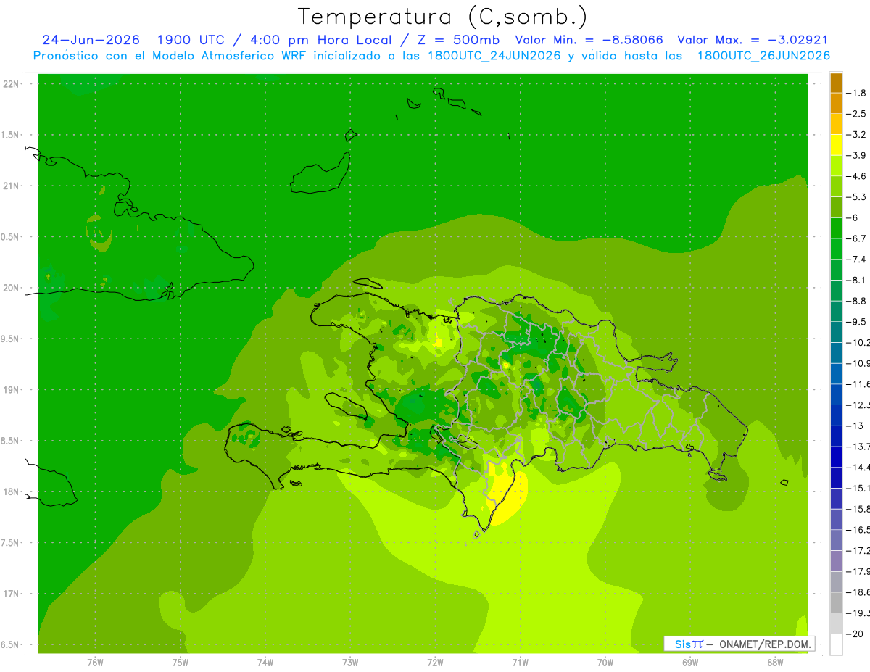The height and width of the screenshot is (672, 870).
Task: Click the dark orange swatch above -1.8
Action: pos(836,83)
